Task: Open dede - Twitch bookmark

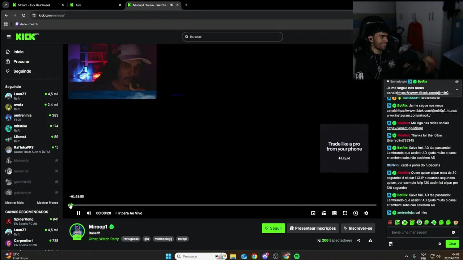Action: 26,24
